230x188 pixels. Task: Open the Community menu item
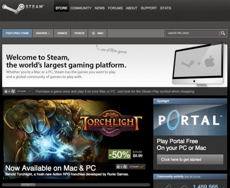click(81, 8)
